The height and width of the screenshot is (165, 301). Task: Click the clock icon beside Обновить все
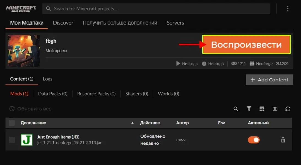(12, 109)
